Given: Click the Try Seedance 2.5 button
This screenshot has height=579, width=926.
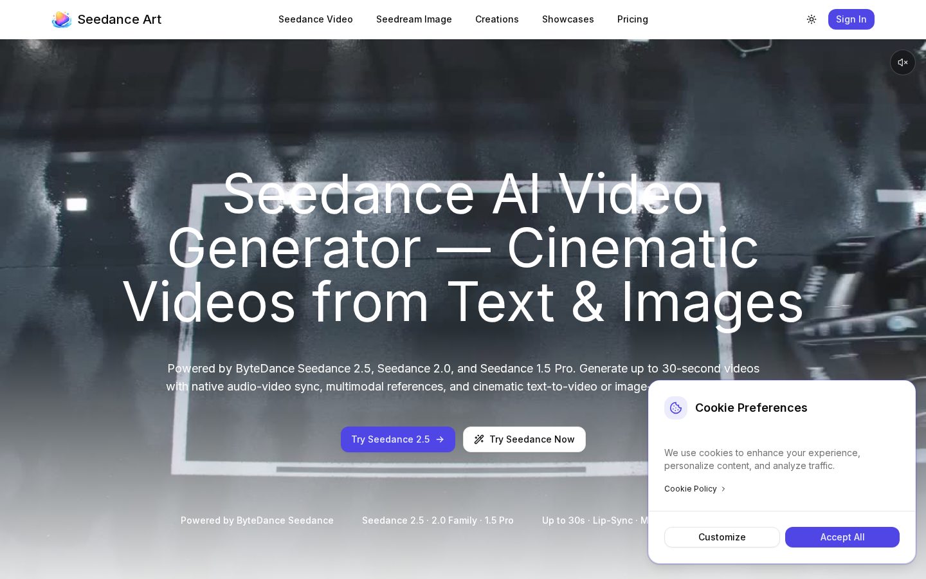Looking at the screenshot, I should pyautogui.click(x=398, y=439).
